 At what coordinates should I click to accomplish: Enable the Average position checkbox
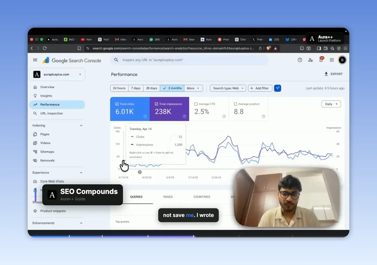[x=235, y=104]
